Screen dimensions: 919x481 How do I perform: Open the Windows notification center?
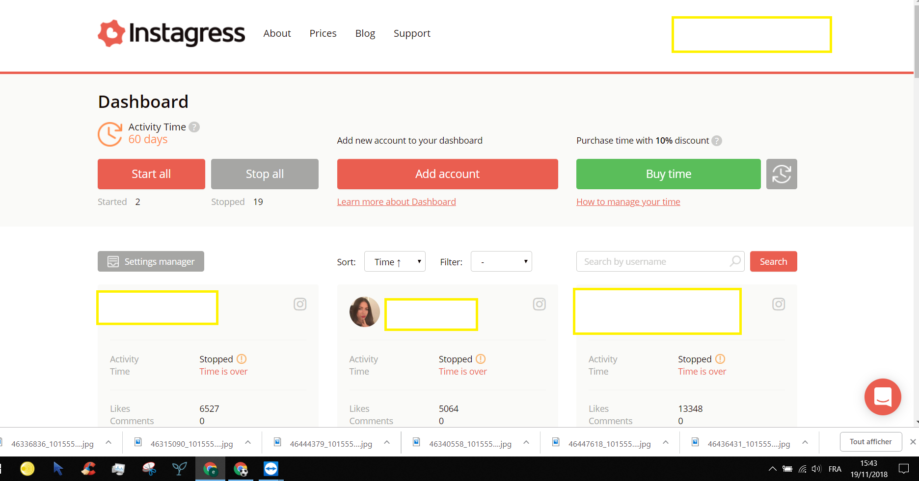pyautogui.click(x=904, y=469)
